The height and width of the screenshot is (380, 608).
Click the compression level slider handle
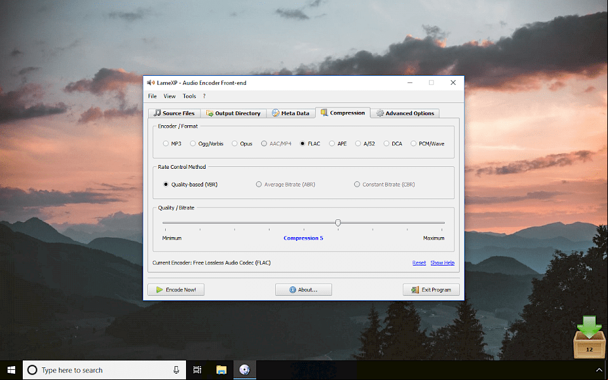(338, 223)
